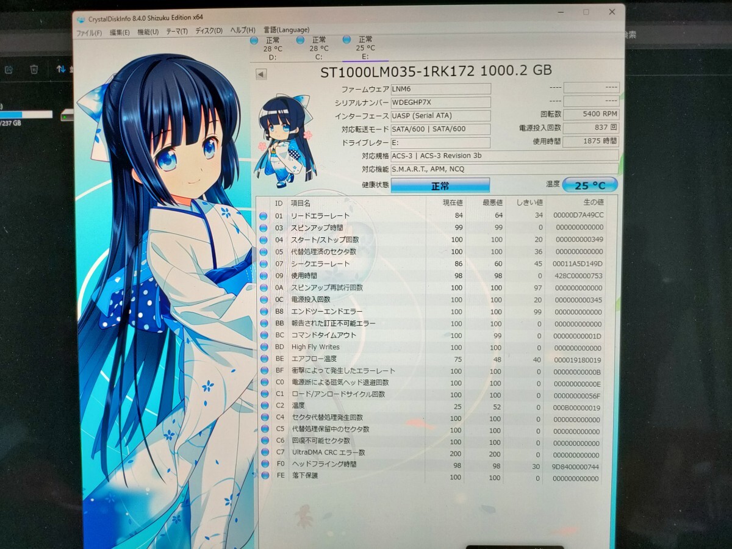
Task: Click status orb for ID B8 エンドツーエンドエラー
Action: pyautogui.click(x=264, y=312)
